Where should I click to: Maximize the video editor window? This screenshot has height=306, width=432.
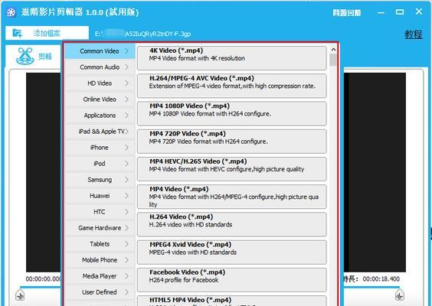click(400, 11)
